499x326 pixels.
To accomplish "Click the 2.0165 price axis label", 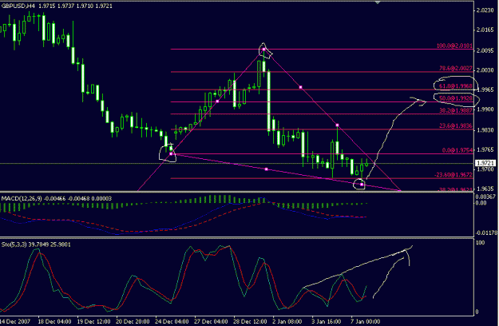I will pyautogui.click(x=485, y=30).
